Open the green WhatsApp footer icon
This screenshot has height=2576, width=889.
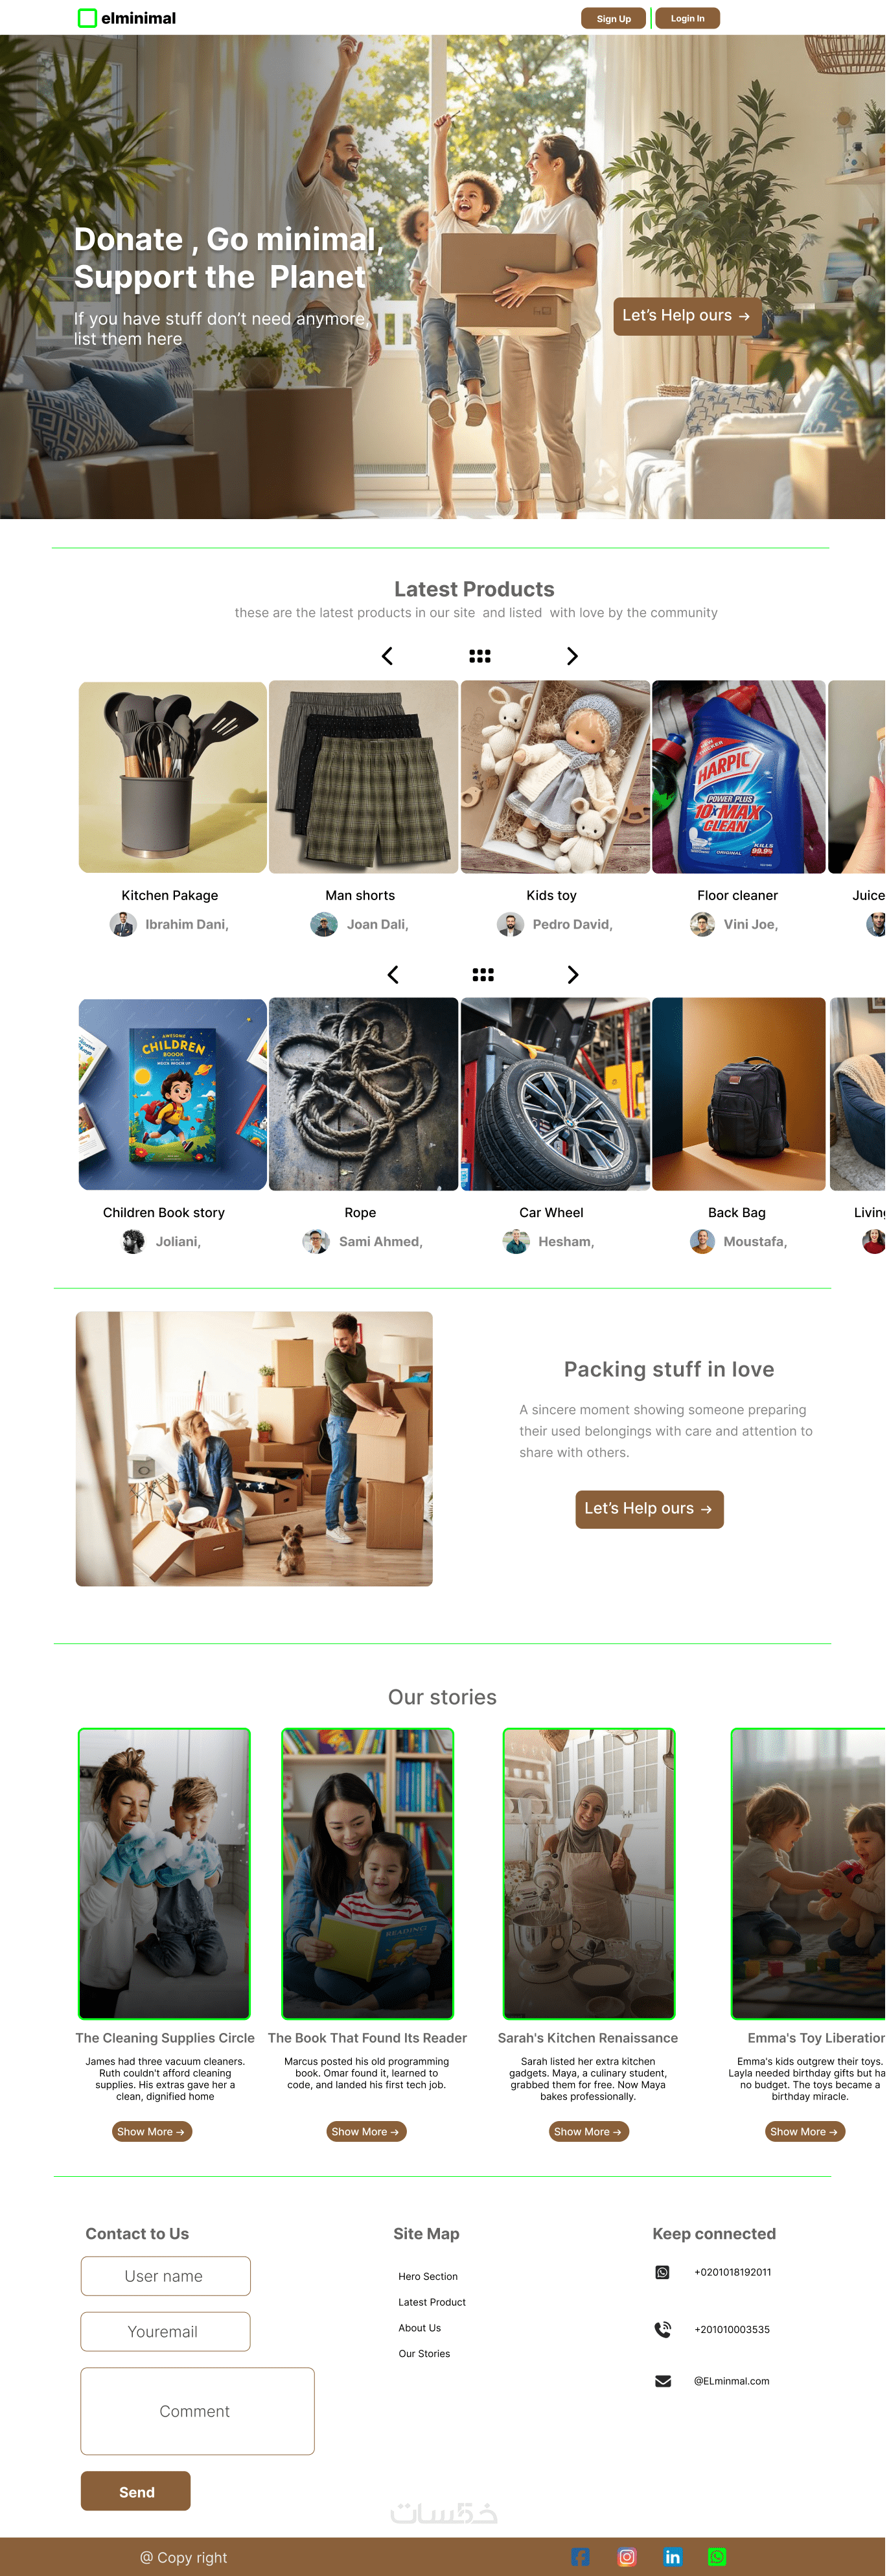[x=717, y=2556]
